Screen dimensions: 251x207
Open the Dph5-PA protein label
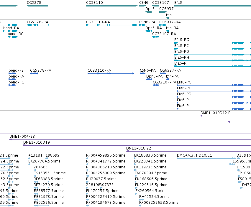(154, 76)
